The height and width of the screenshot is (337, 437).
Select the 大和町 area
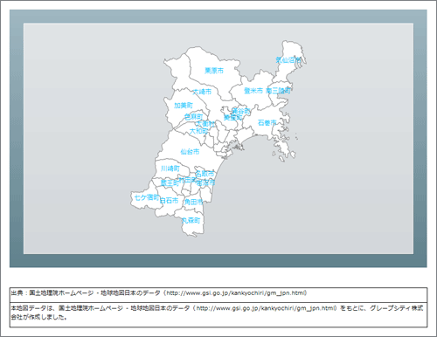point(198,131)
